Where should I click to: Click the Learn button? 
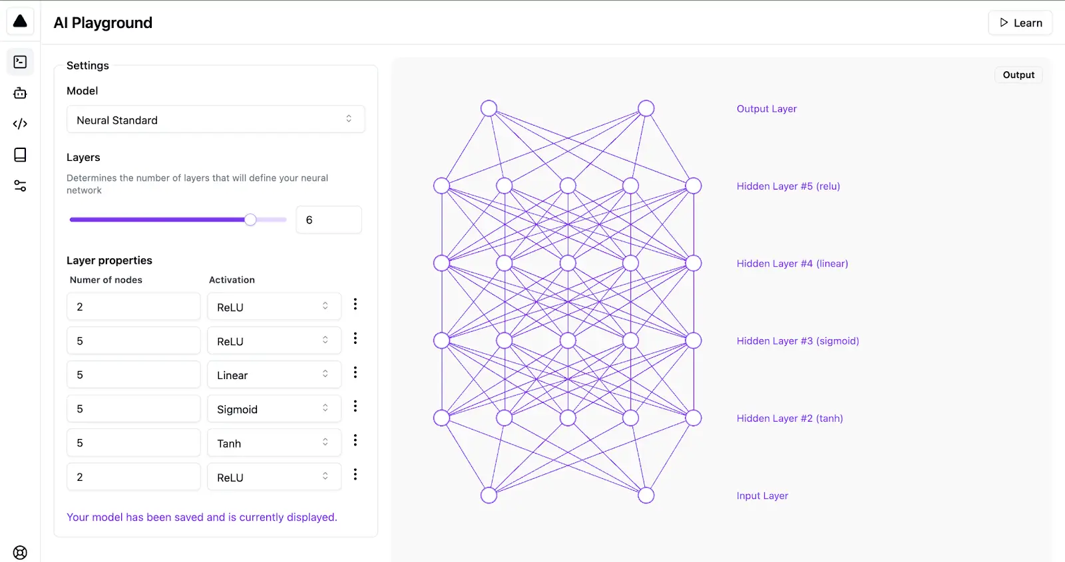(x=1020, y=23)
